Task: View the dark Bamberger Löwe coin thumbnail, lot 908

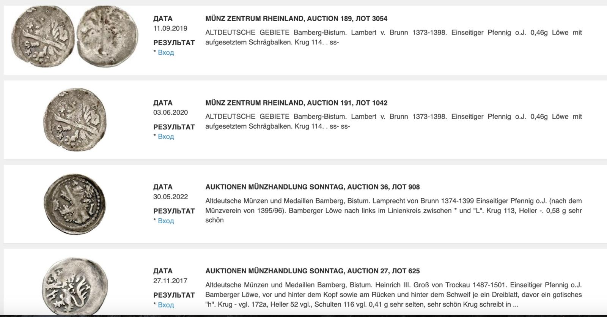Action: tap(74, 204)
